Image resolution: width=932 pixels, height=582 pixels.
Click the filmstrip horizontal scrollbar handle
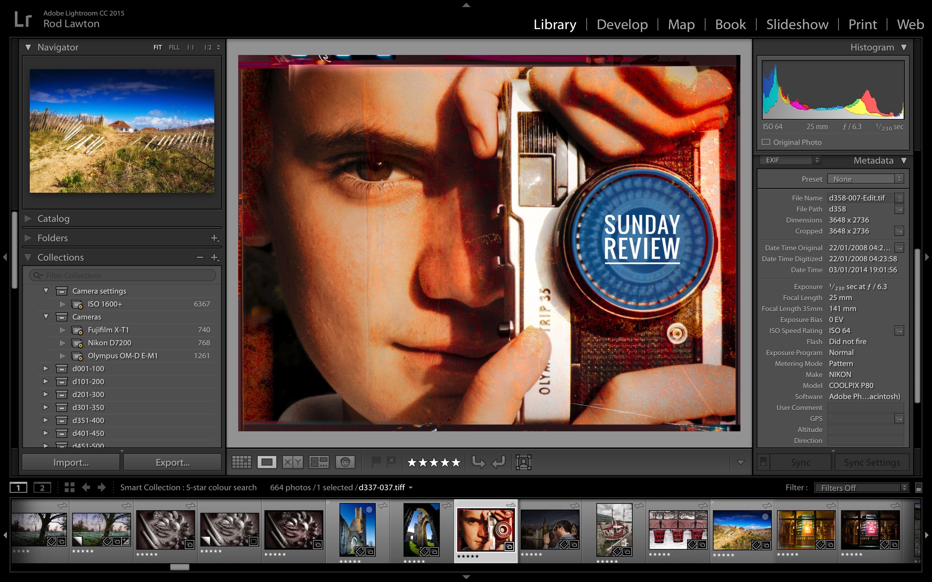(180, 567)
